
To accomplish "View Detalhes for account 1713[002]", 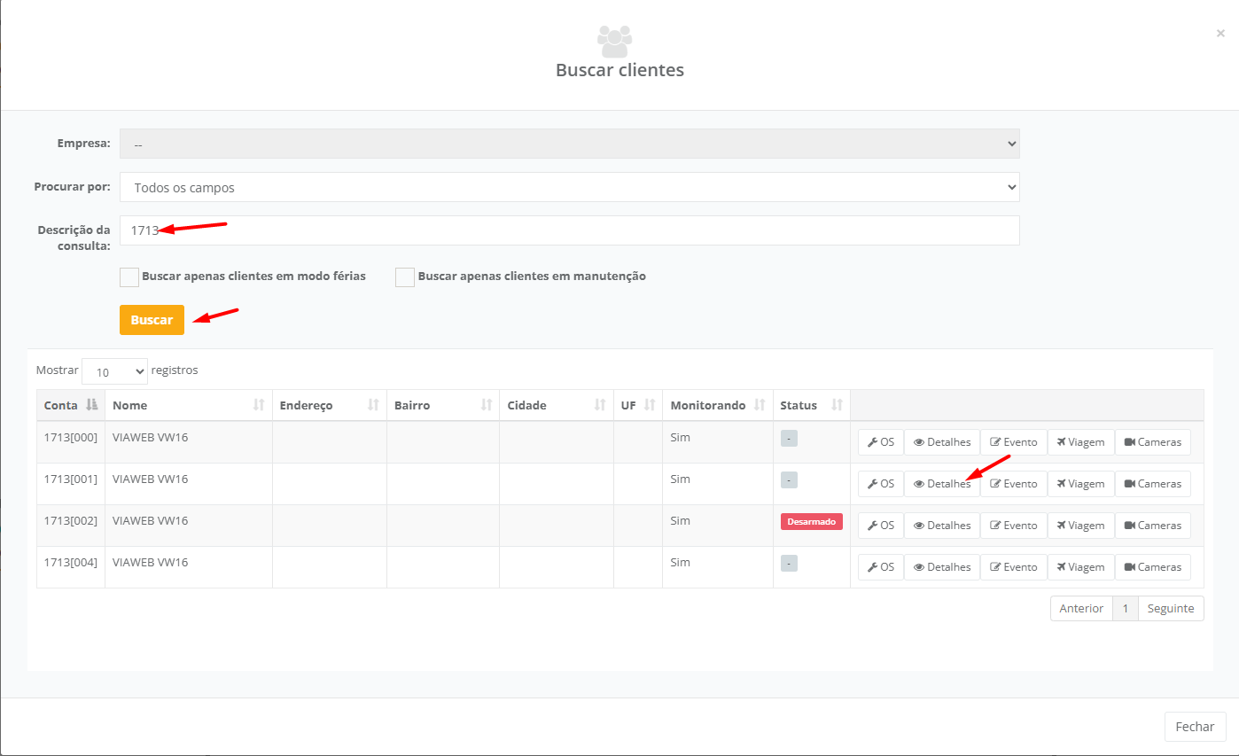I will [x=941, y=526].
